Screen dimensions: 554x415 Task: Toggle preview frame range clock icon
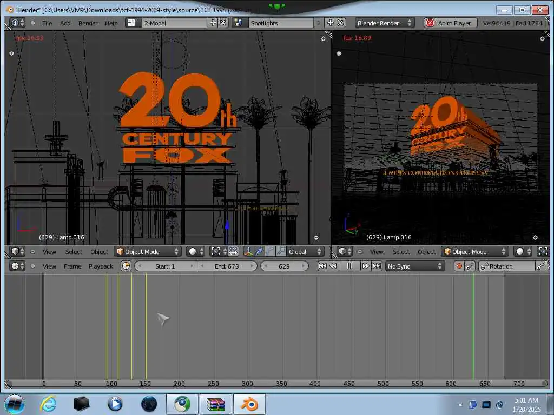pos(126,266)
